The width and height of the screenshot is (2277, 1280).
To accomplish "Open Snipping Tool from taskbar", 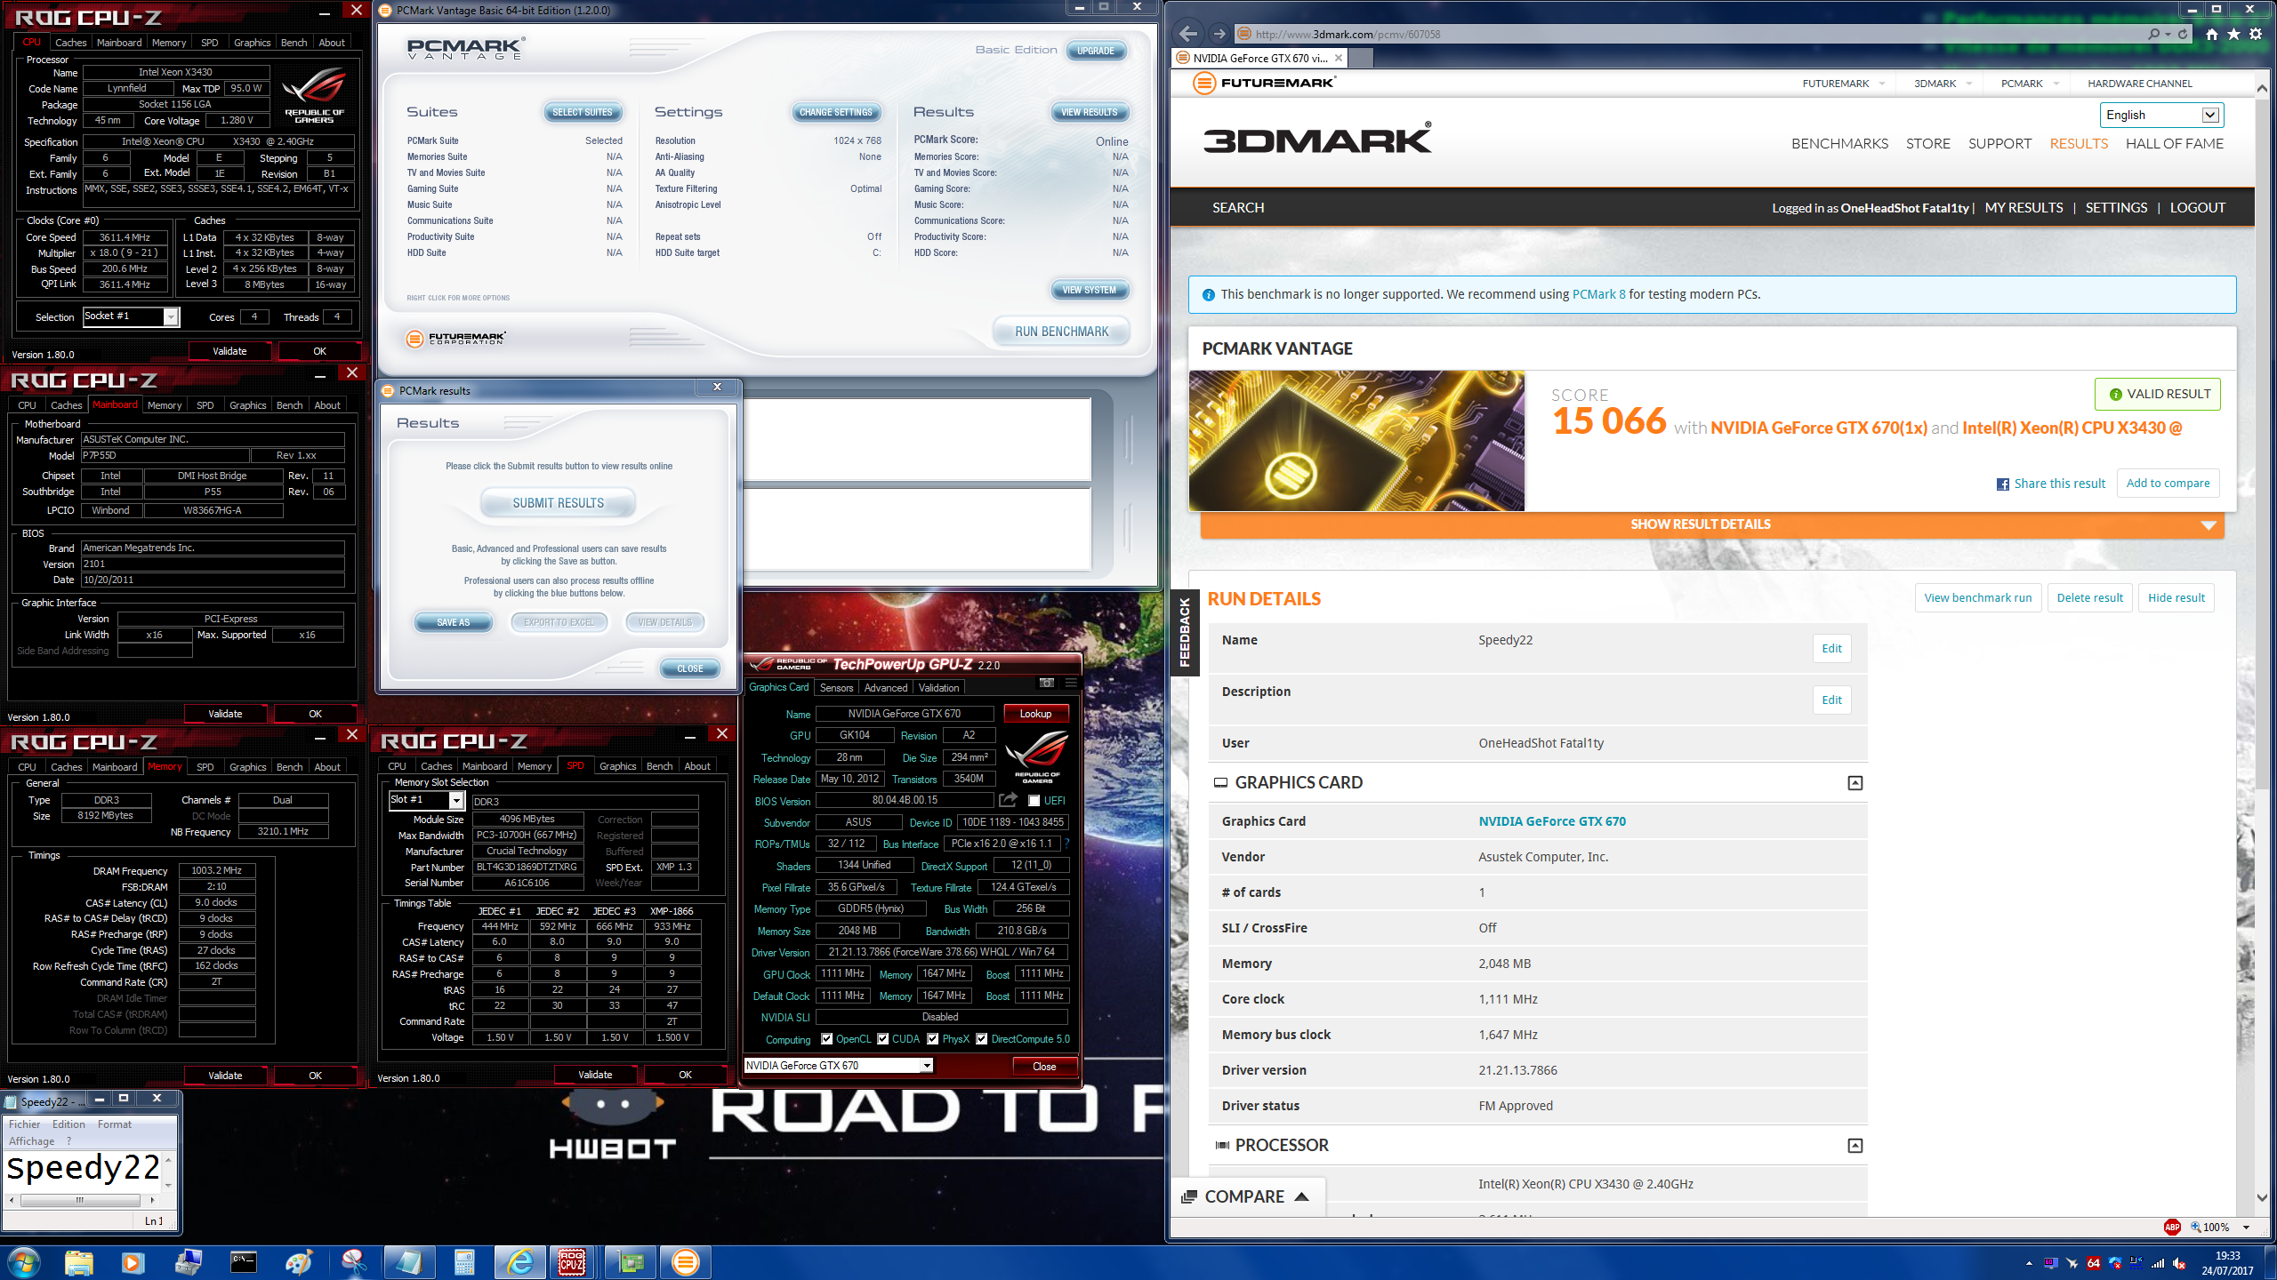I will [353, 1262].
